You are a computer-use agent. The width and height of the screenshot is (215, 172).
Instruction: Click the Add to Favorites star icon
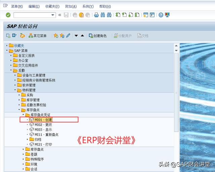point(56,36)
